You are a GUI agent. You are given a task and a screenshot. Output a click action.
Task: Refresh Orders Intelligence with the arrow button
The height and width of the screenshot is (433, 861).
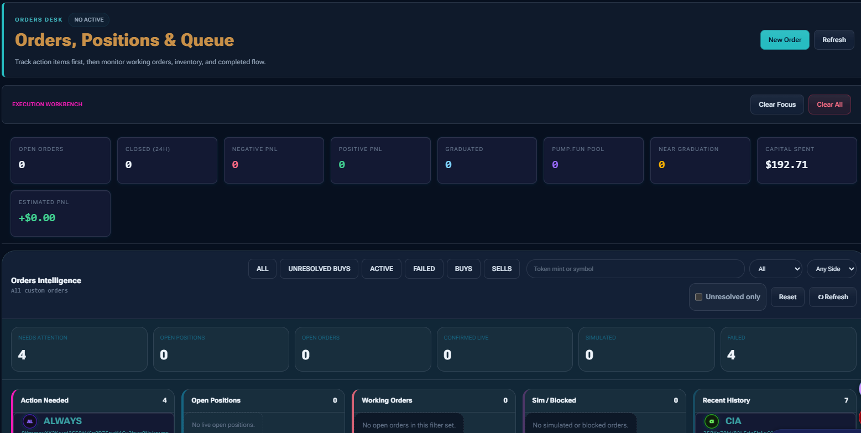click(833, 297)
